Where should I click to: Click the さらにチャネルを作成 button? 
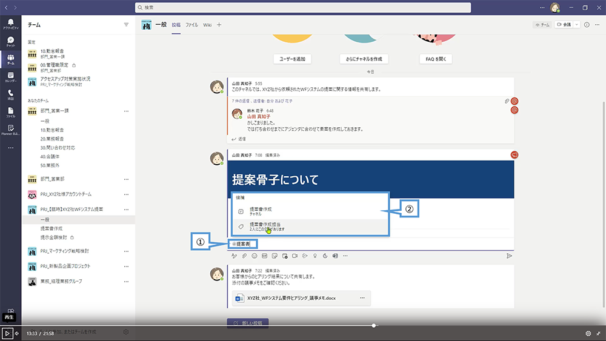pos(364,59)
